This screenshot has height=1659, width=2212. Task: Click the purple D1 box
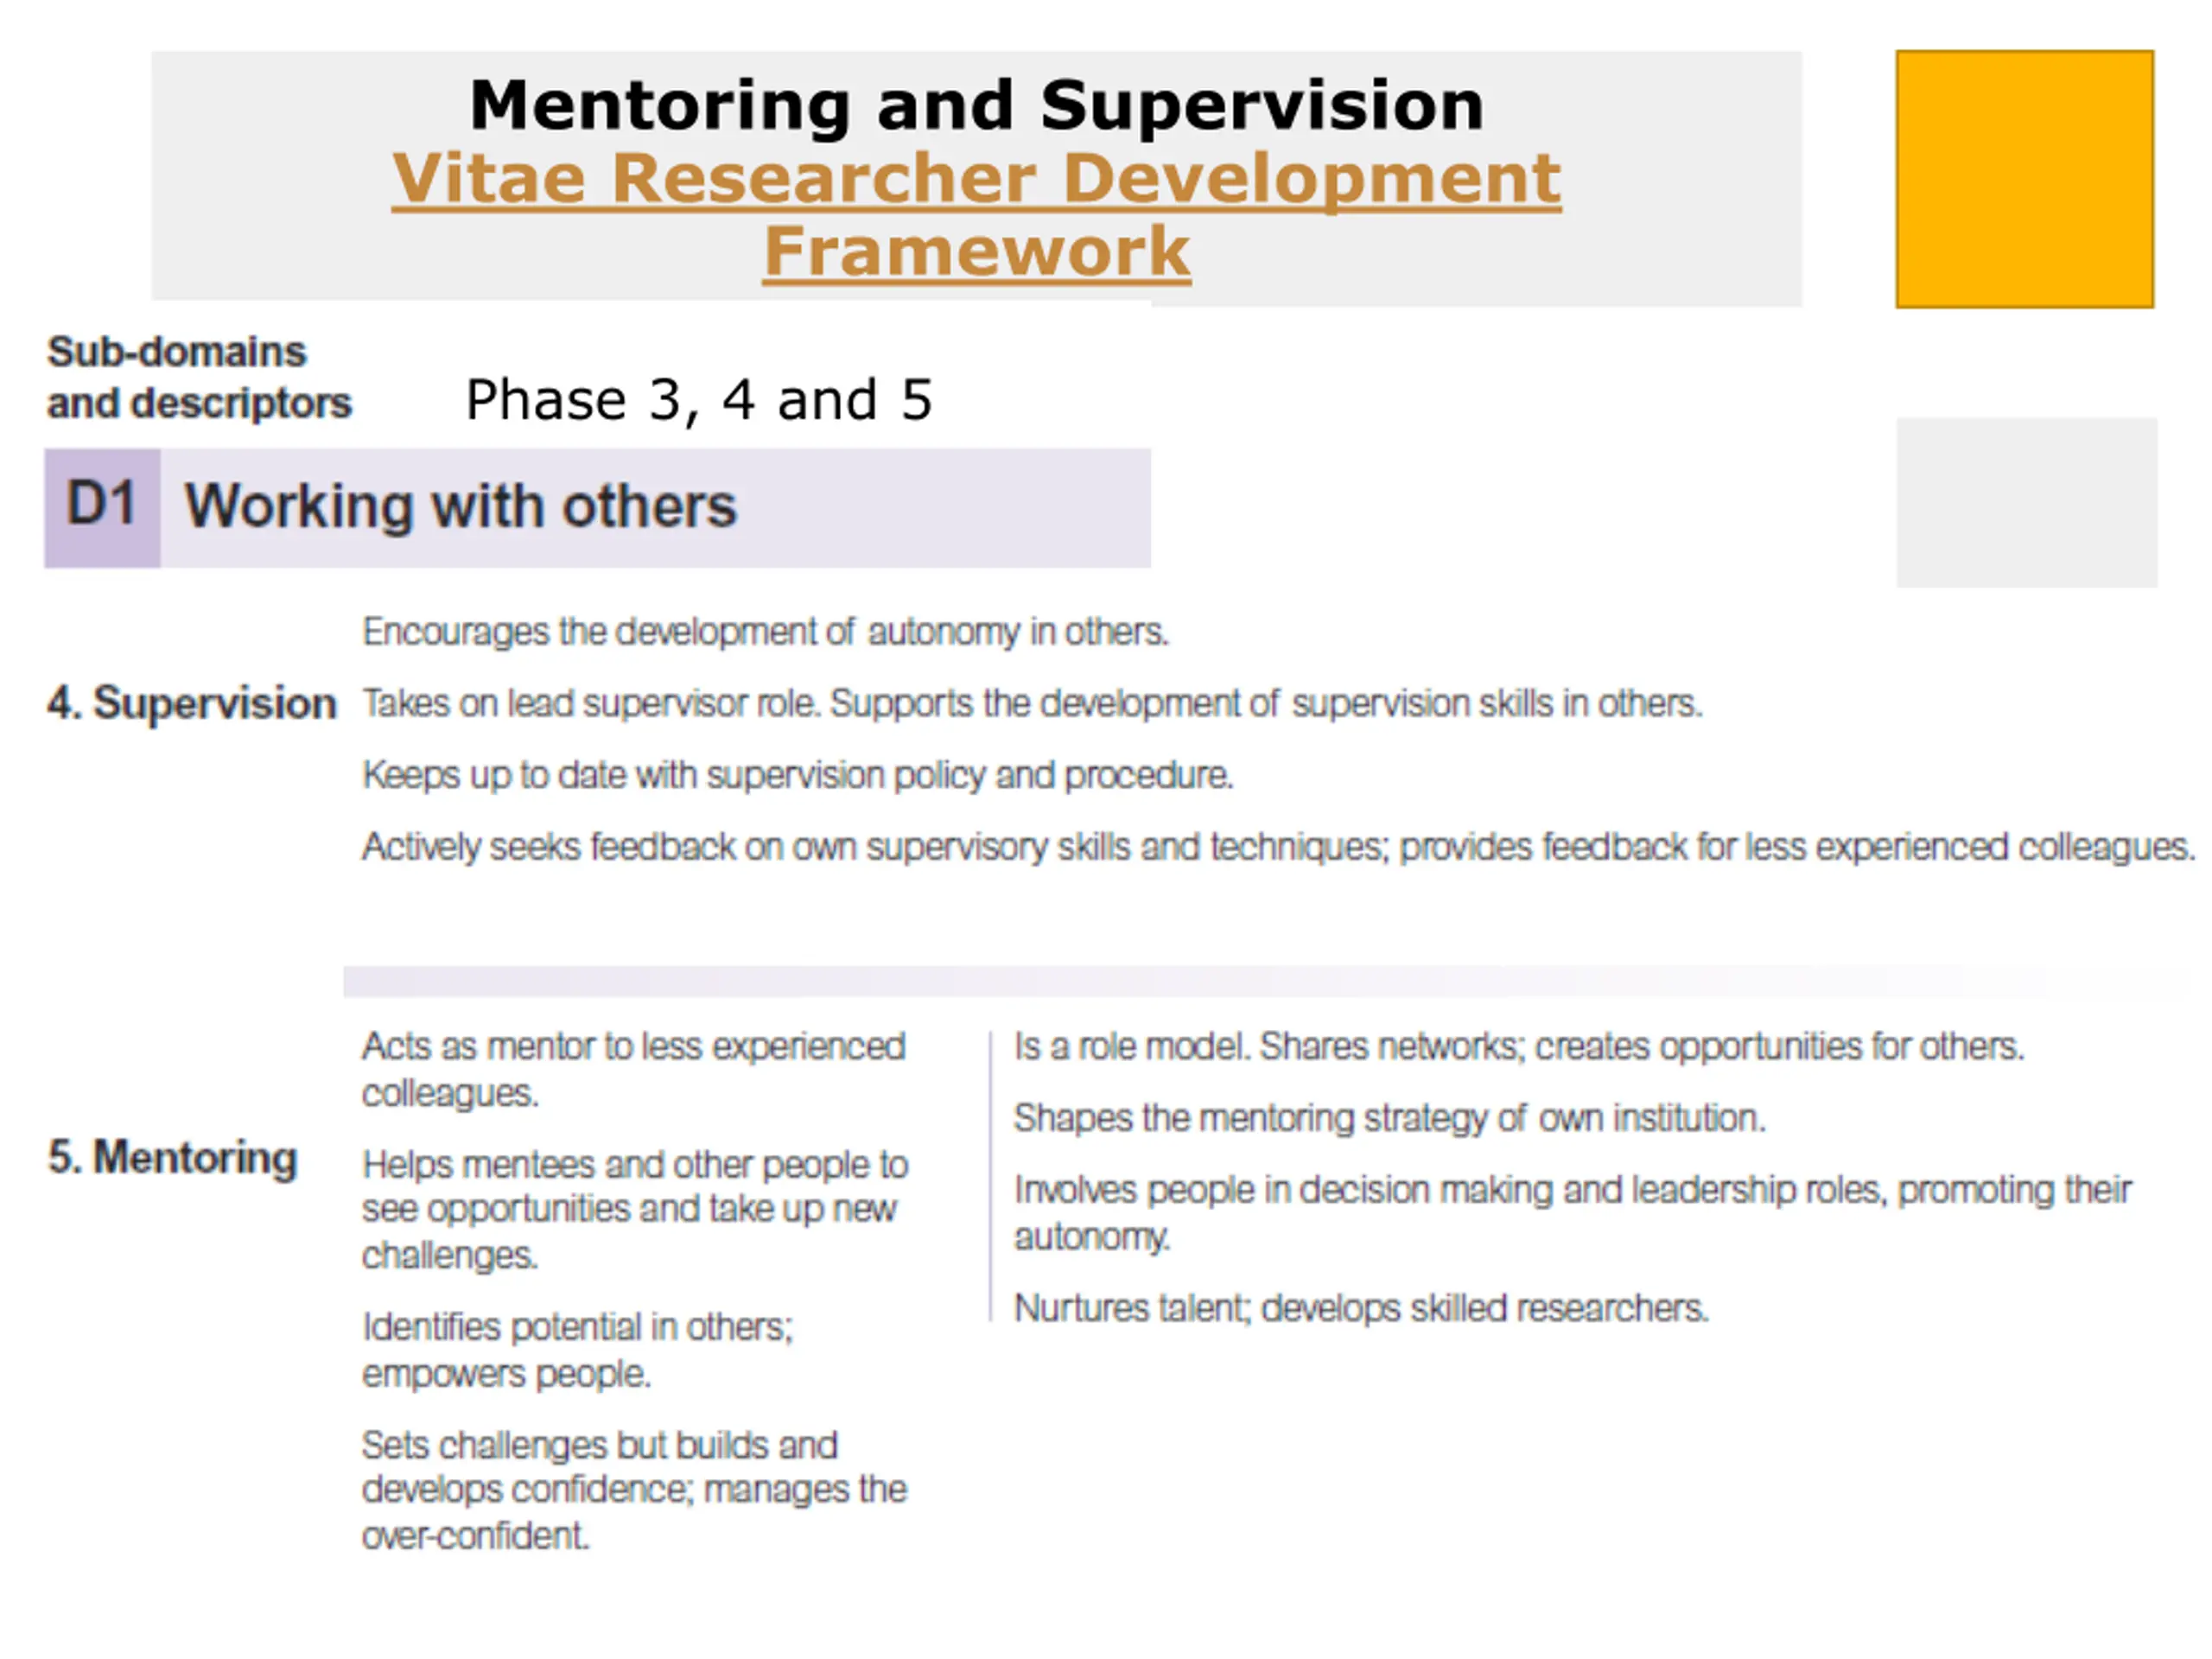pos(102,507)
